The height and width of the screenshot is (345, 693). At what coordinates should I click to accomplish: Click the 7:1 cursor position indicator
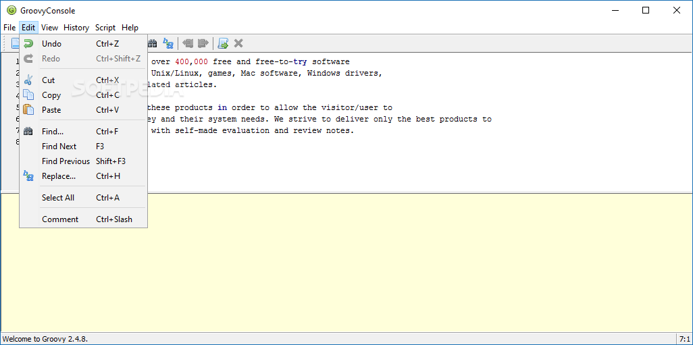[x=684, y=339]
